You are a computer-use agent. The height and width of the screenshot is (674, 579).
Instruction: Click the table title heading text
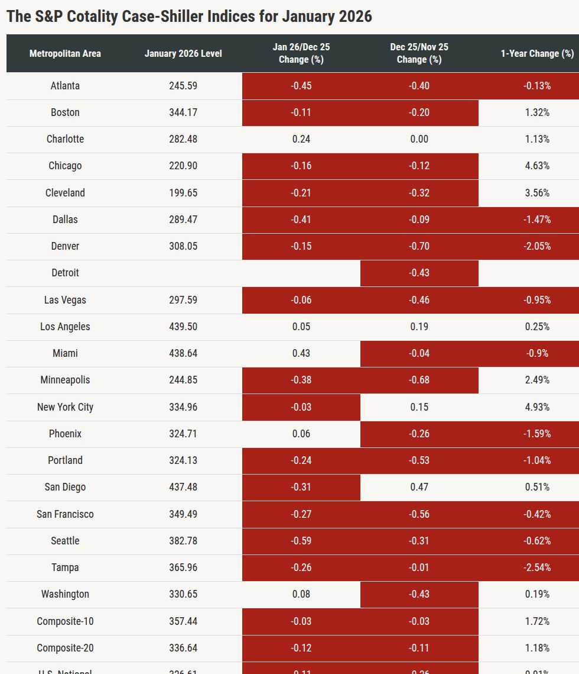point(189,16)
